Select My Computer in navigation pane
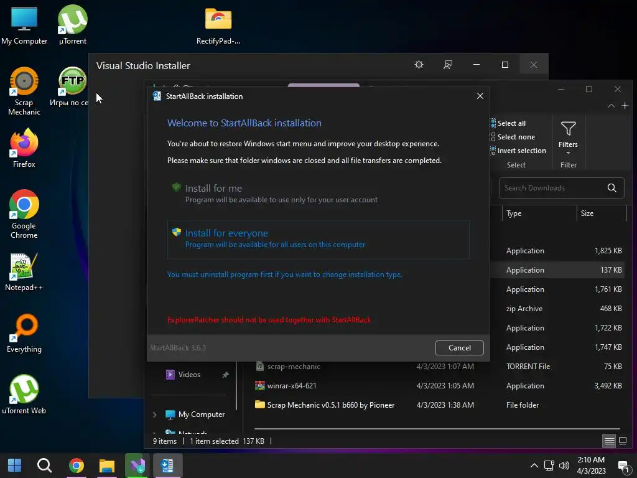637x478 pixels. pos(195,415)
